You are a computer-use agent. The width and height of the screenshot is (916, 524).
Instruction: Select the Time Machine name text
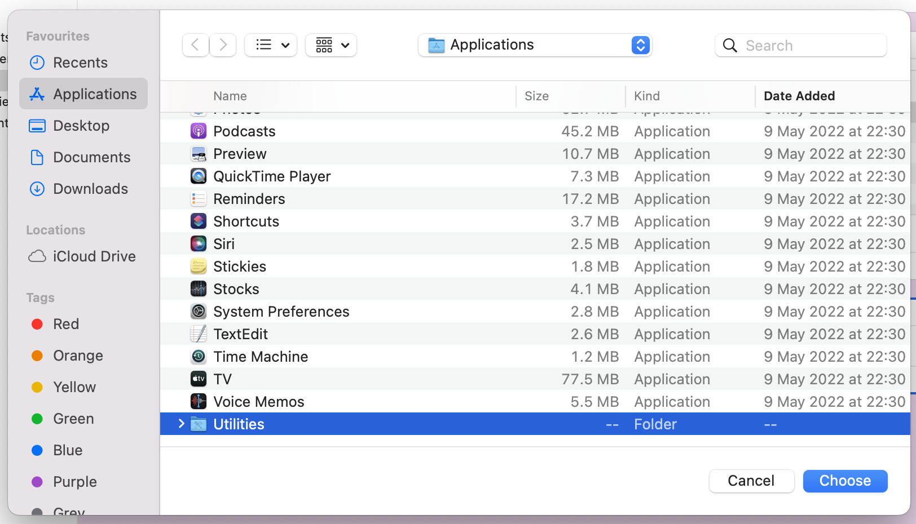(261, 357)
